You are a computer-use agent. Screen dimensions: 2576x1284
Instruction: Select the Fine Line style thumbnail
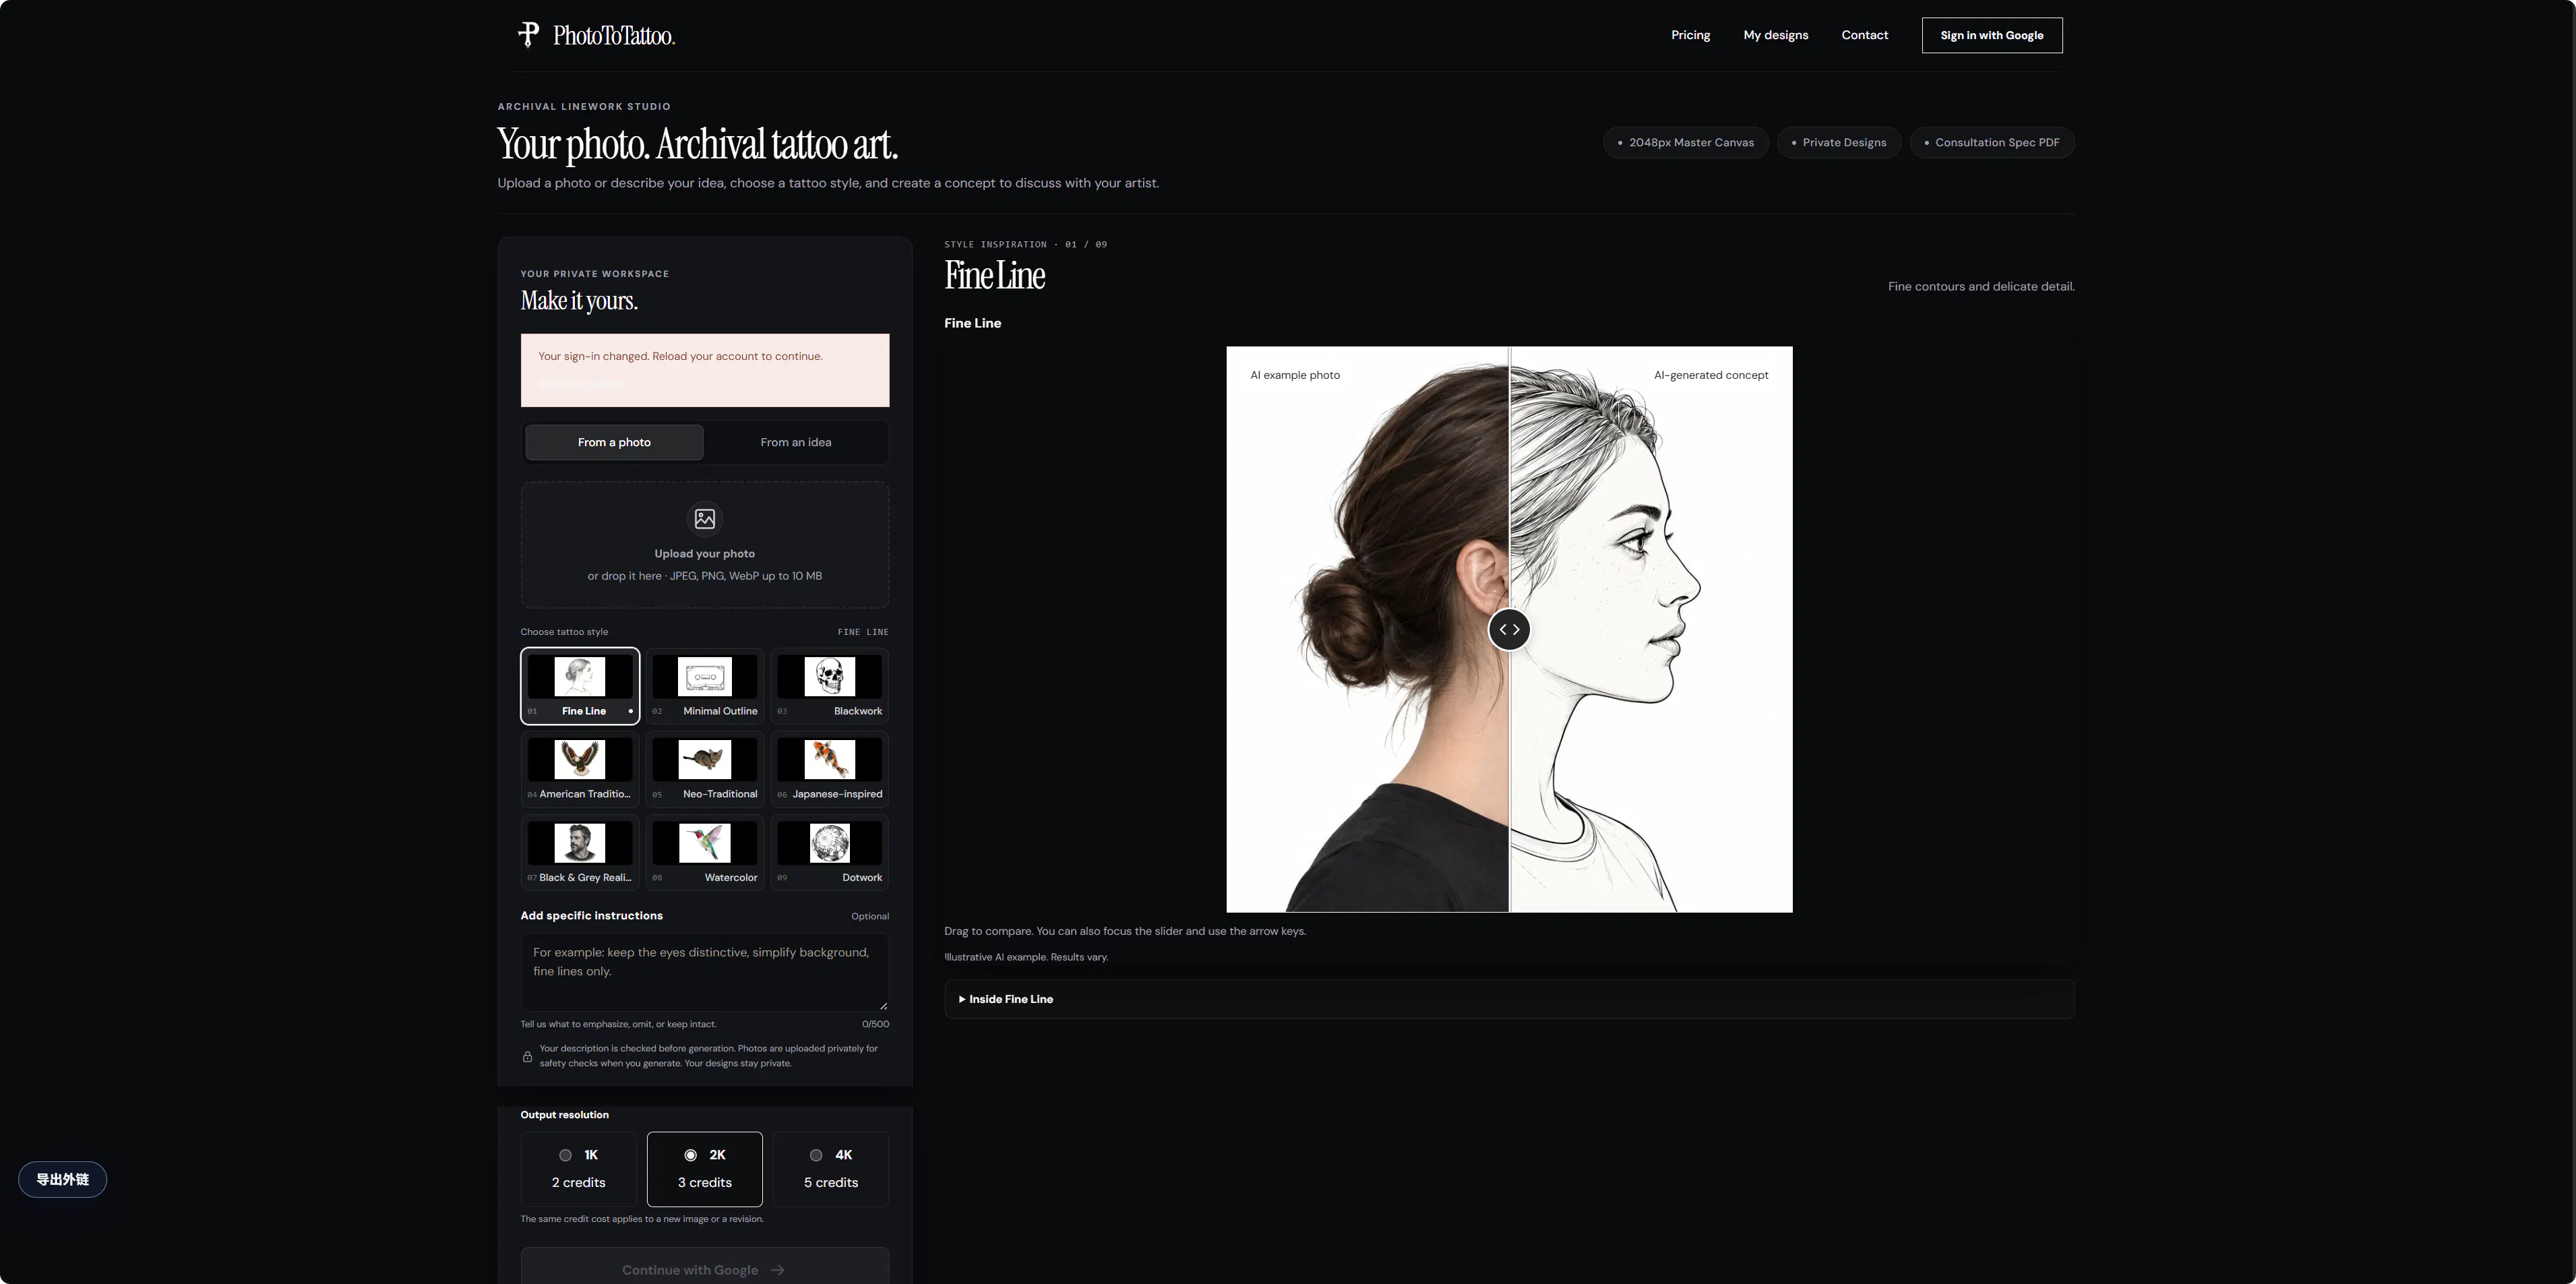580,685
